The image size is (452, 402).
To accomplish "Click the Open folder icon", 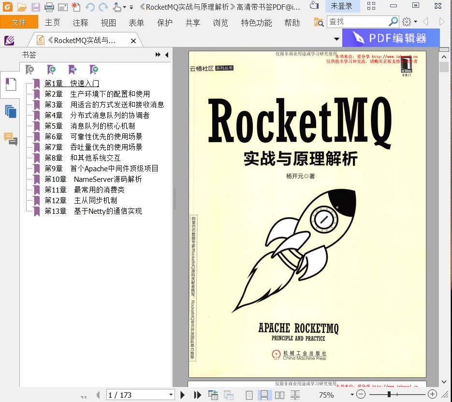I will [22, 7].
